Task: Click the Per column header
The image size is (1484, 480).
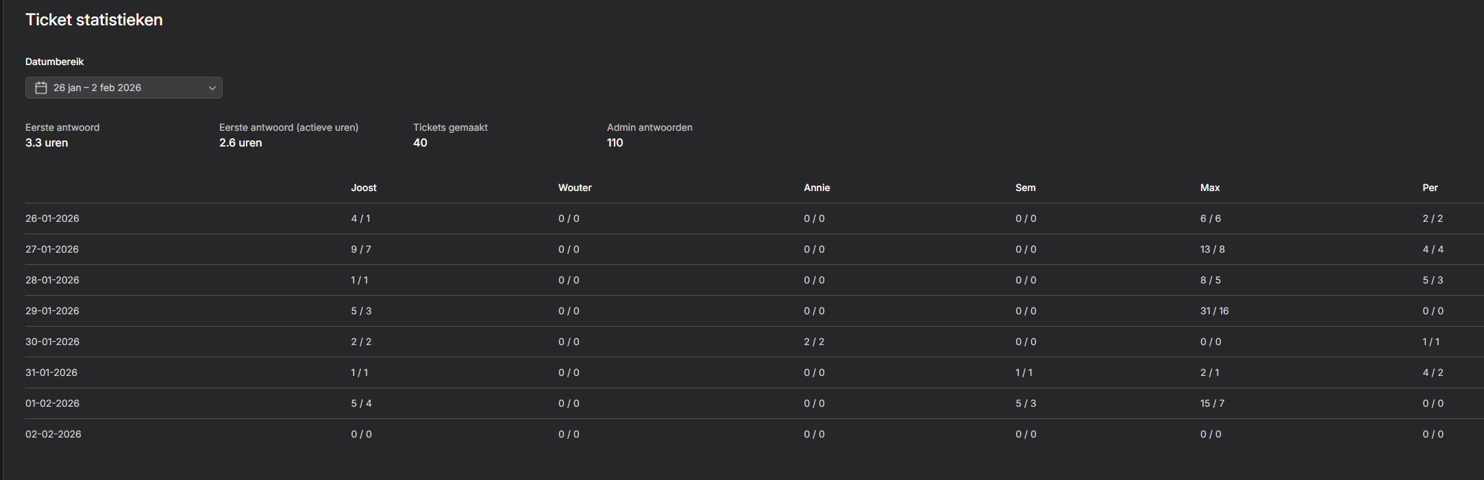Action: (x=1430, y=188)
